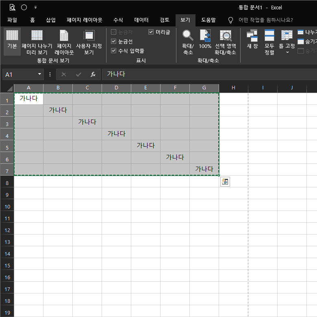Click the circle touch mode icon
The width and height of the screenshot is (317, 317).
pos(24,7)
